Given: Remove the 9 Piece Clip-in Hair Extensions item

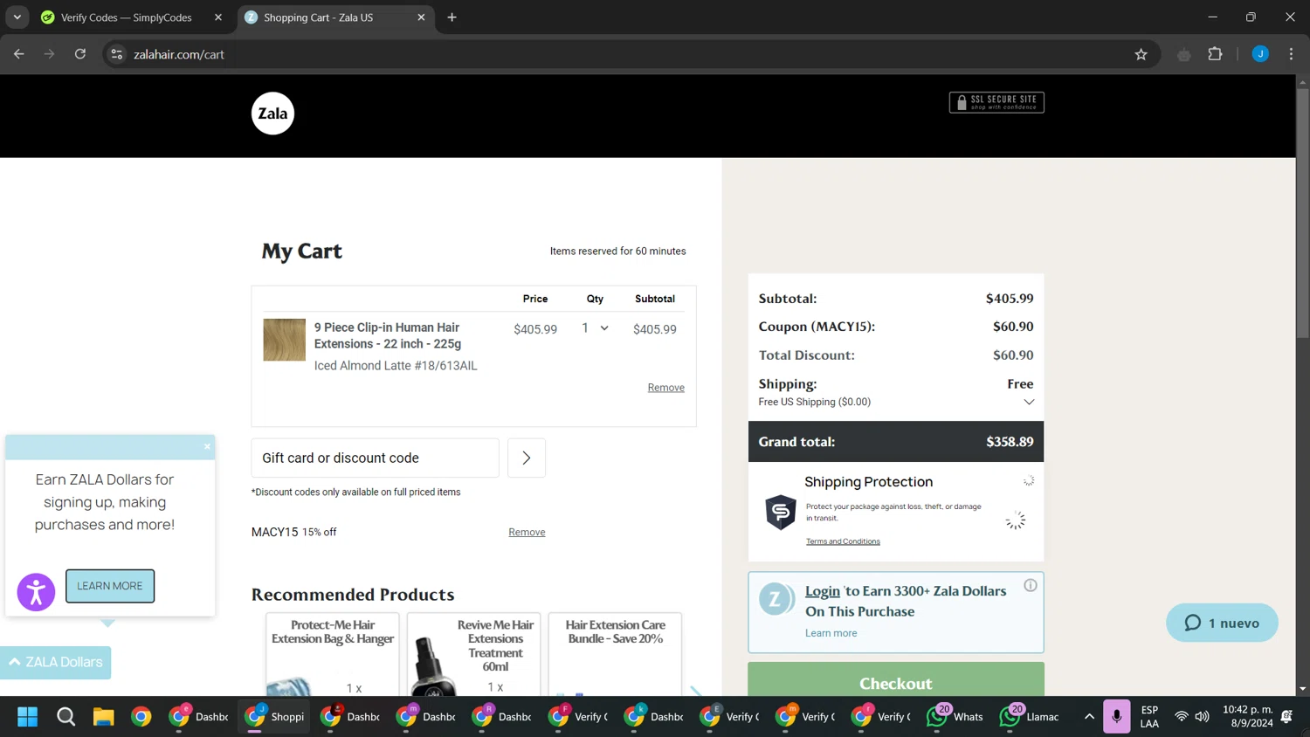Looking at the screenshot, I should [x=665, y=388].
